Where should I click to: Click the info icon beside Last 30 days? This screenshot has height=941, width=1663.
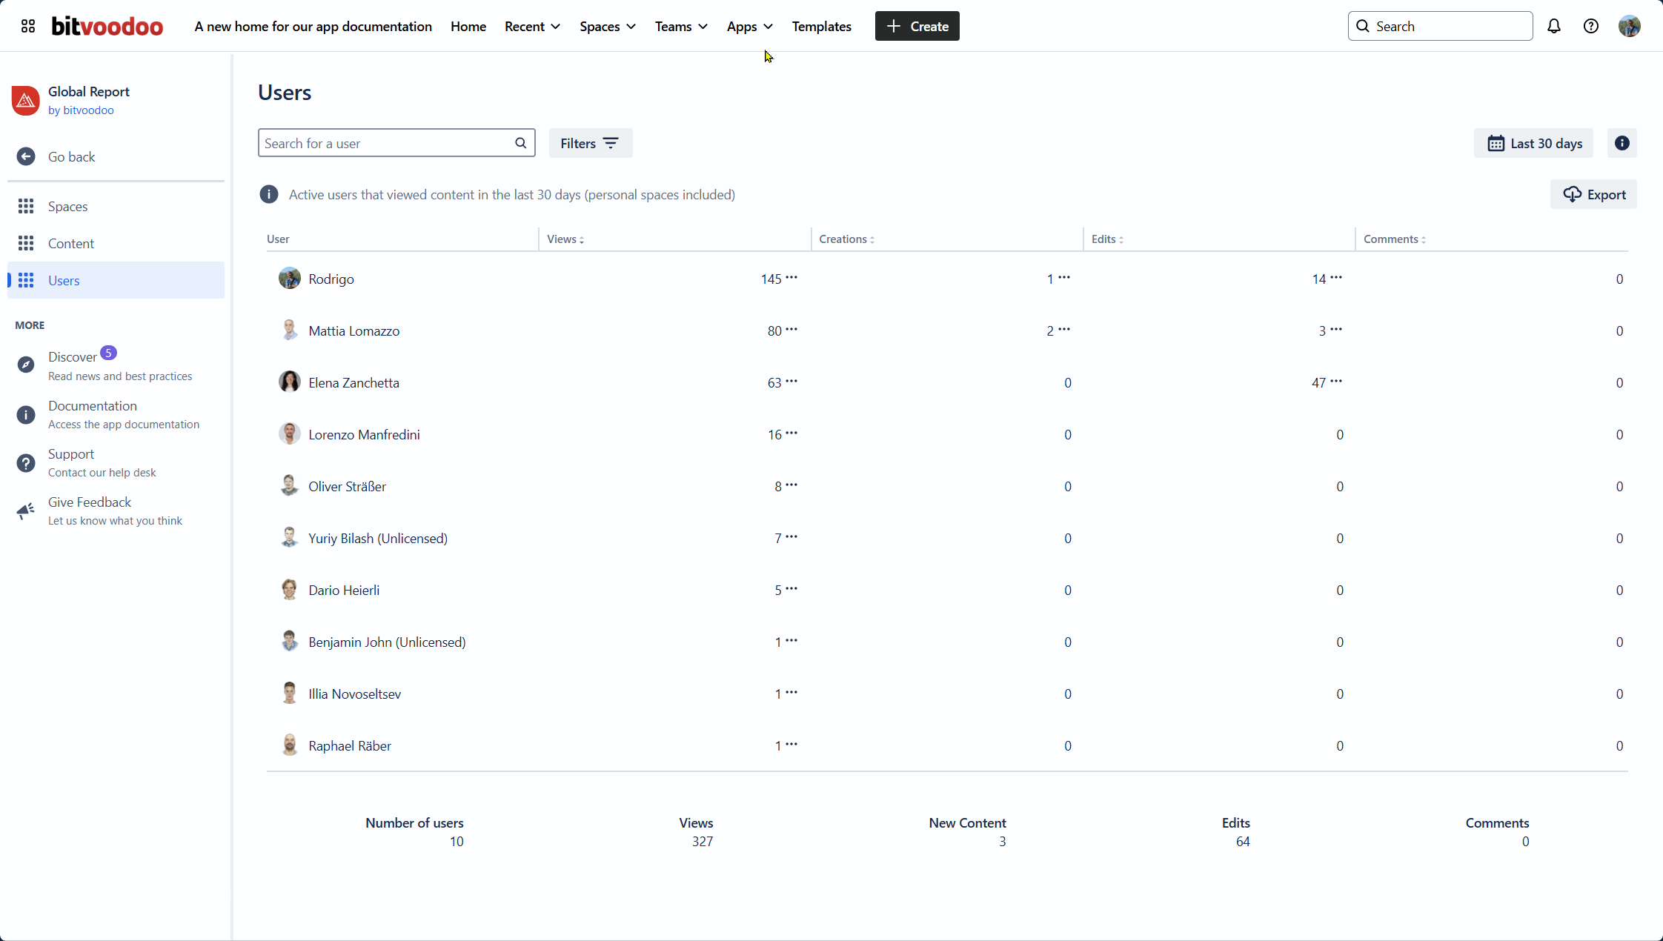1621,143
